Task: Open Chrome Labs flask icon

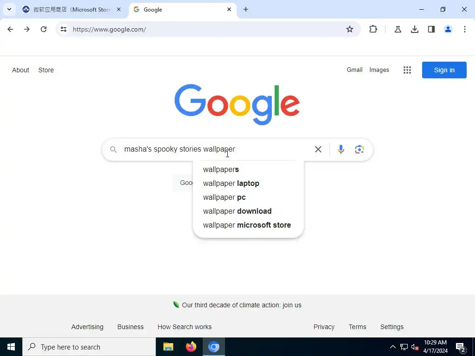Action: [x=398, y=29]
